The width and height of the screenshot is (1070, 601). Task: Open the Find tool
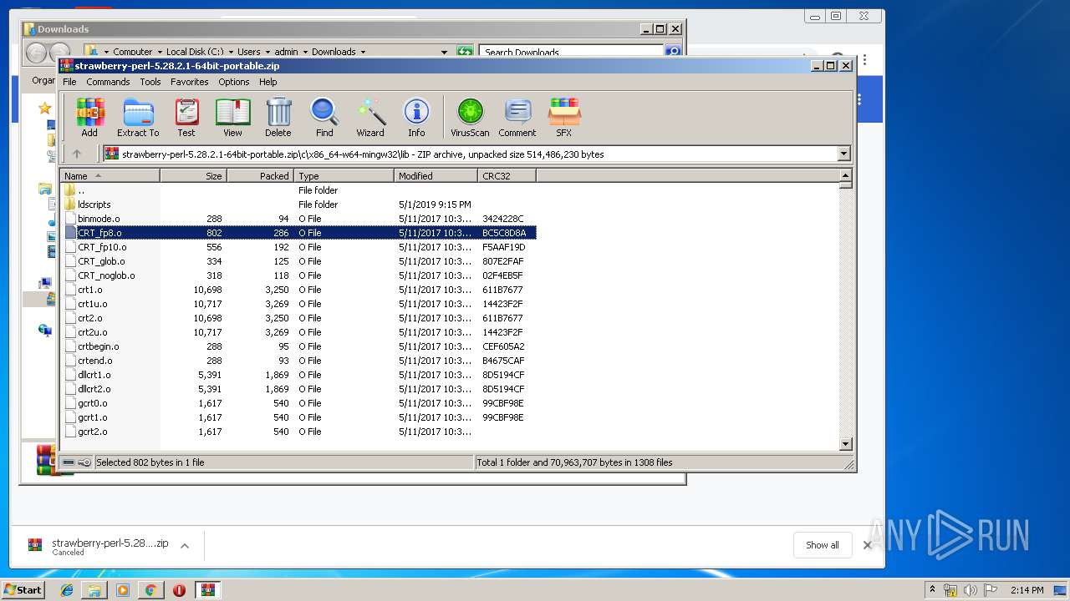pyautogui.click(x=324, y=118)
